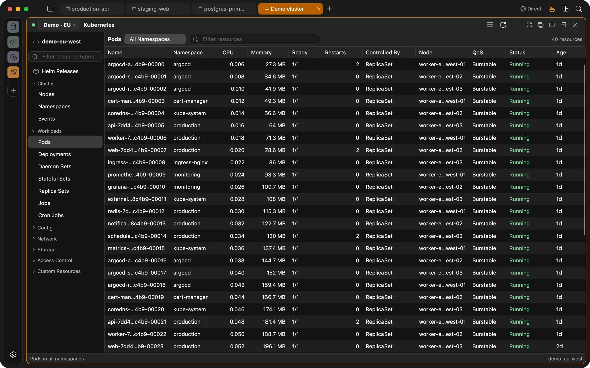
Task: Click the plus icon in the left rail
Action: 13,90
